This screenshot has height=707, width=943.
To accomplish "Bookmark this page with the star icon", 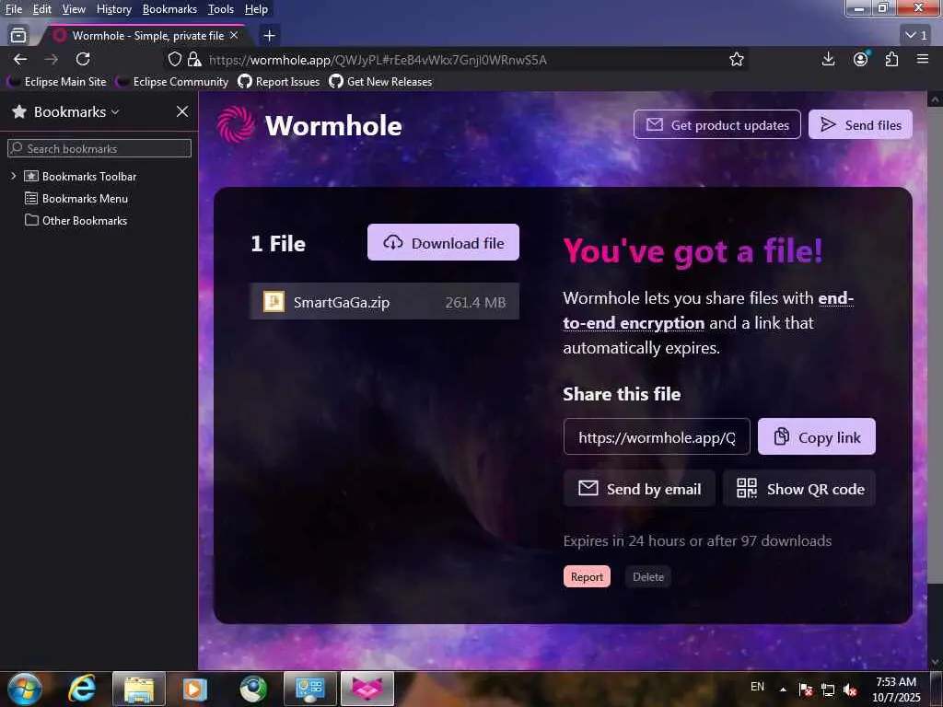I will (736, 59).
